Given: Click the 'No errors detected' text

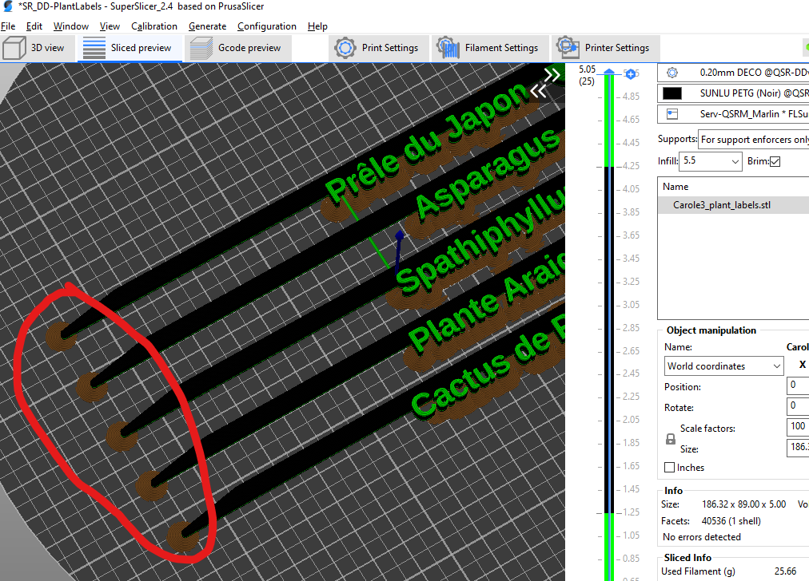Looking at the screenshot, I should (x=702, y=537).
